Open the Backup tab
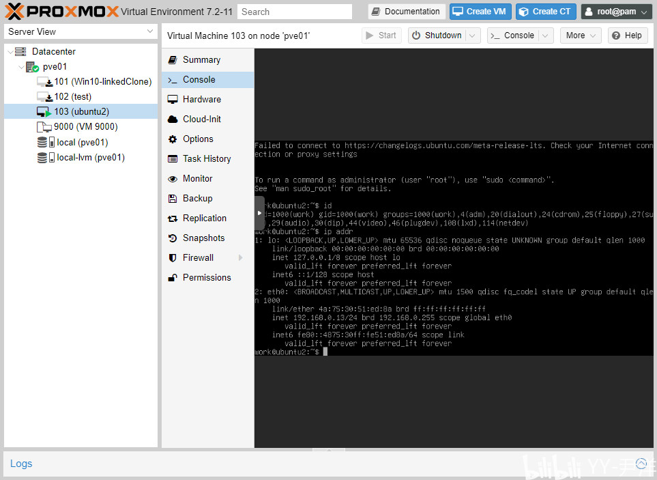 (x=208, y=198)
